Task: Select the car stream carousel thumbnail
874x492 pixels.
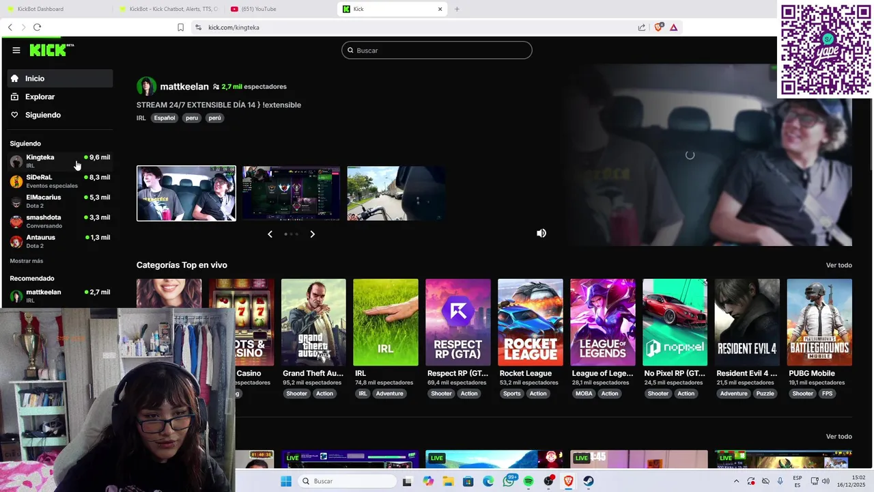Action: pos(186,193)
